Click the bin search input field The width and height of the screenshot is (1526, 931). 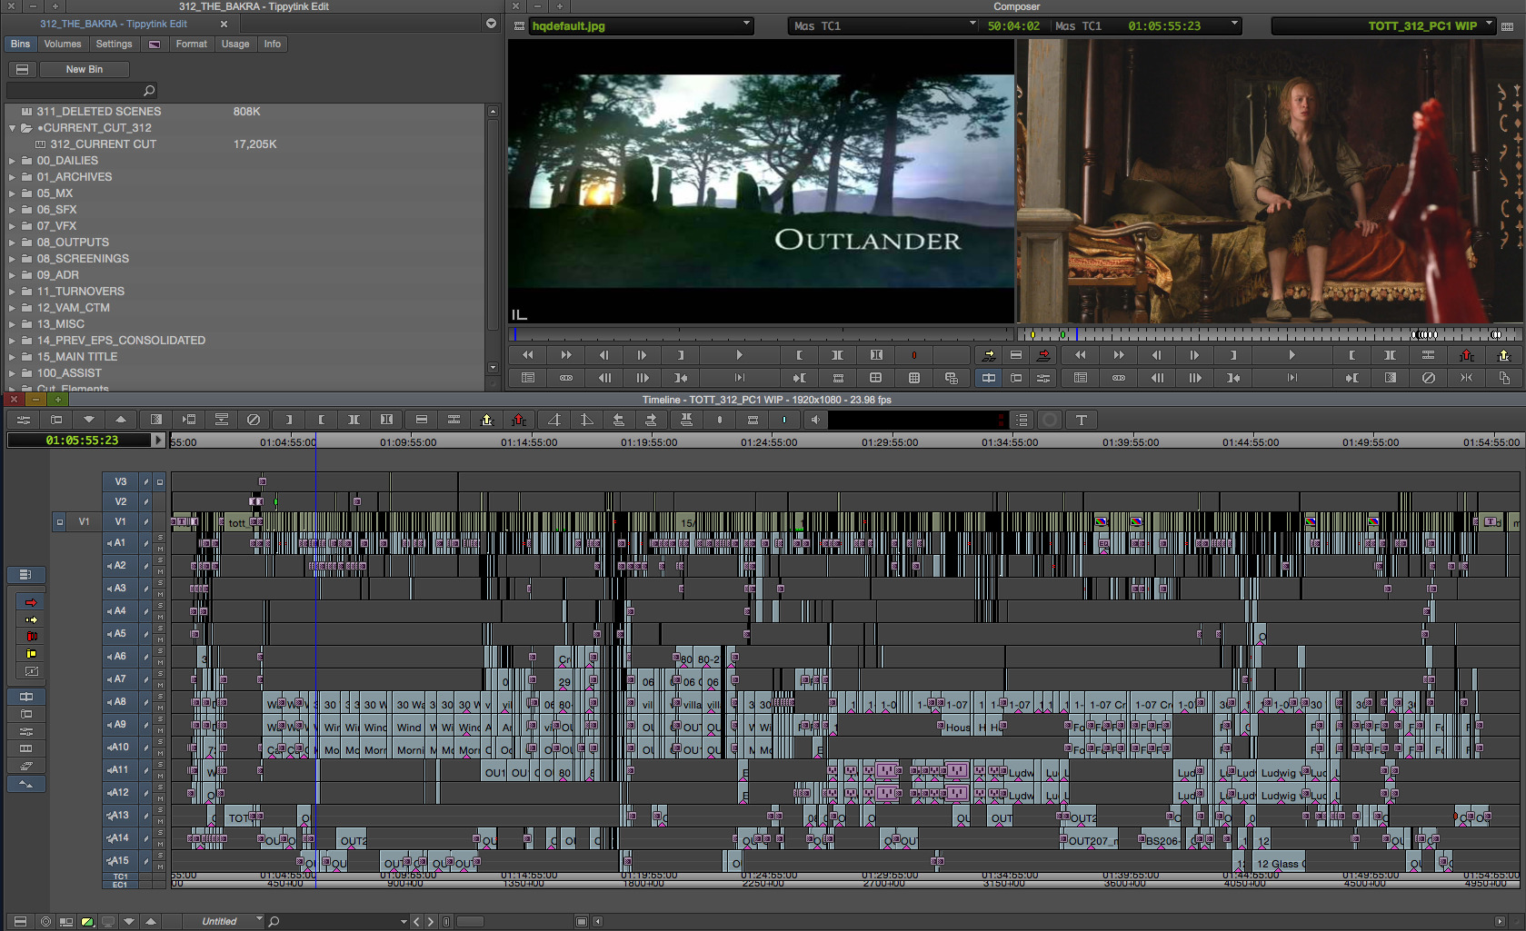pyautogui.click(x=82, y=90)
